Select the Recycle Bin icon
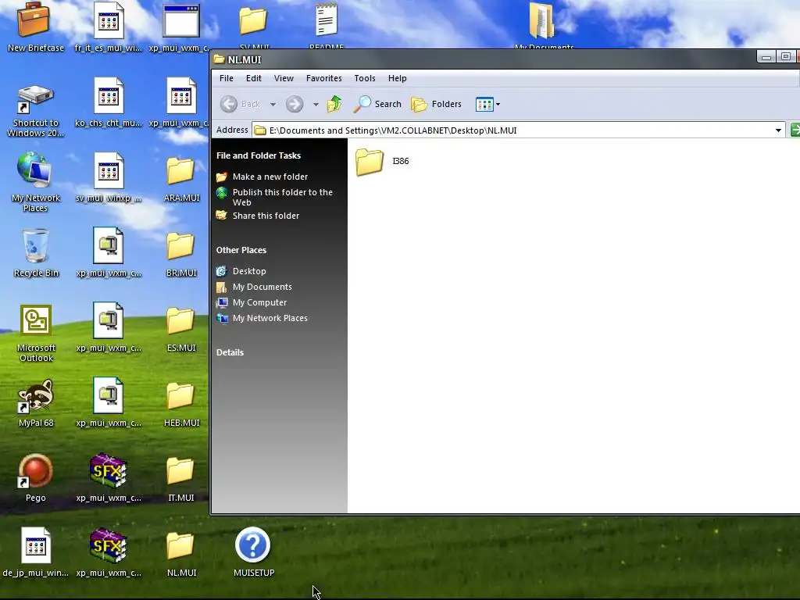The image size is (800, 600). click(35, 252)
